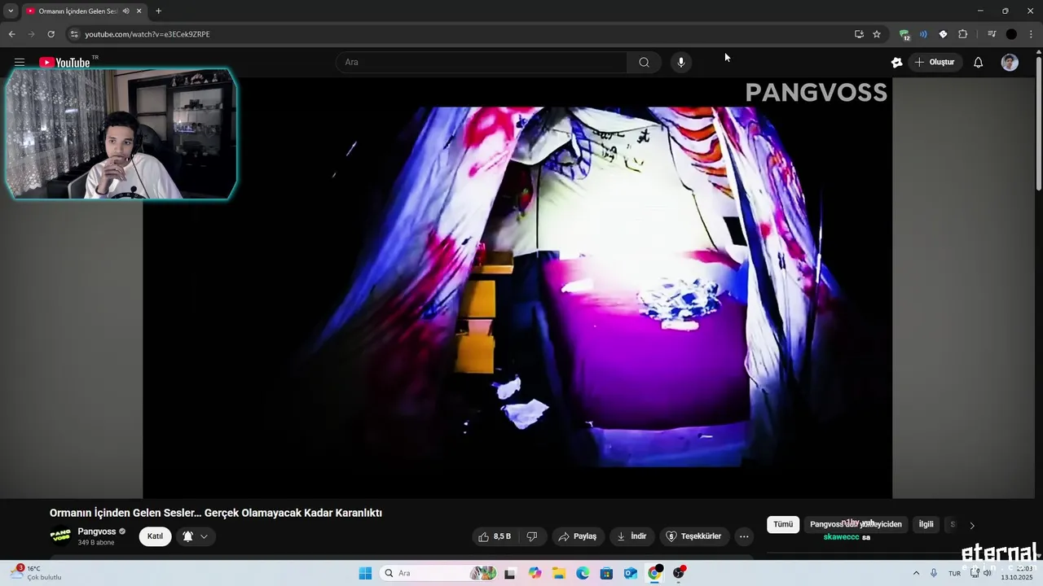This screenshot has height=586, width=1043.
Task: Select the Tümü filter chip
Action: tap(783, 524)
